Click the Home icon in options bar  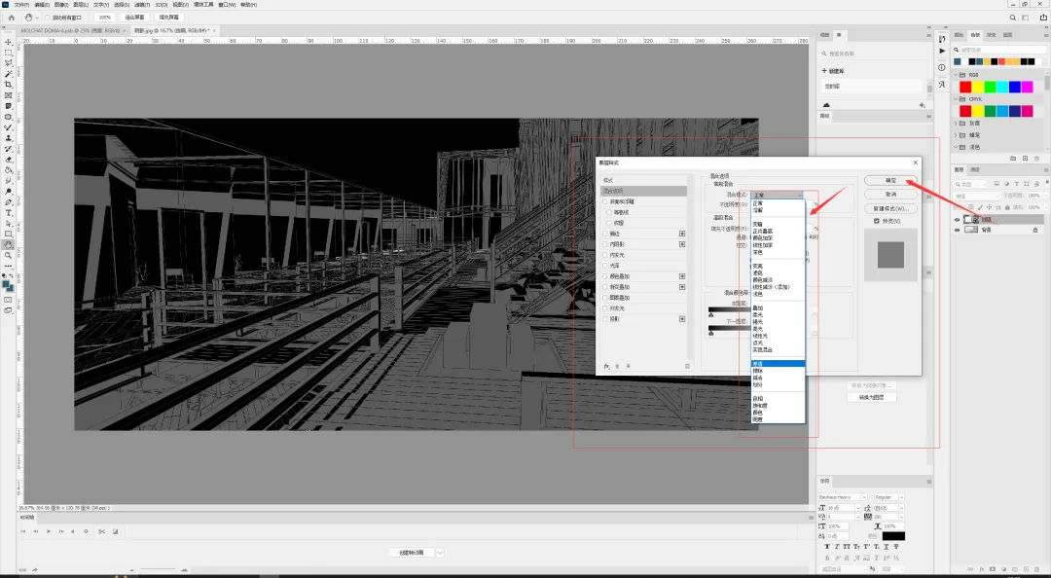[12, 18]
